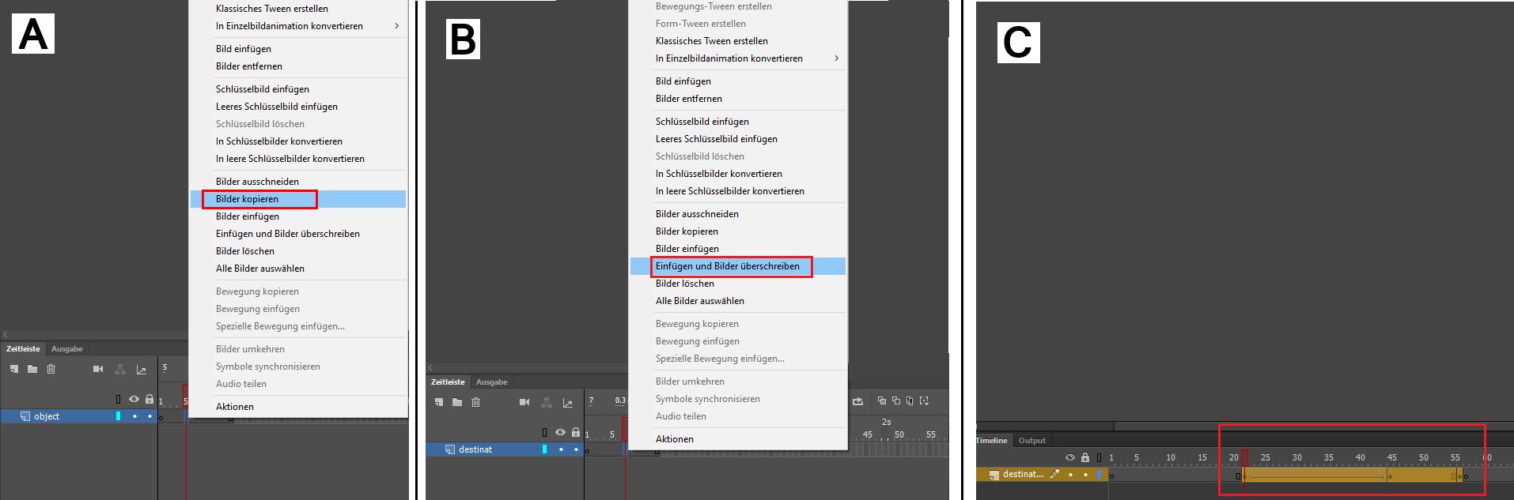
Task: Click cyan color swatch of object layer
Action: click(x=119, y=416)
